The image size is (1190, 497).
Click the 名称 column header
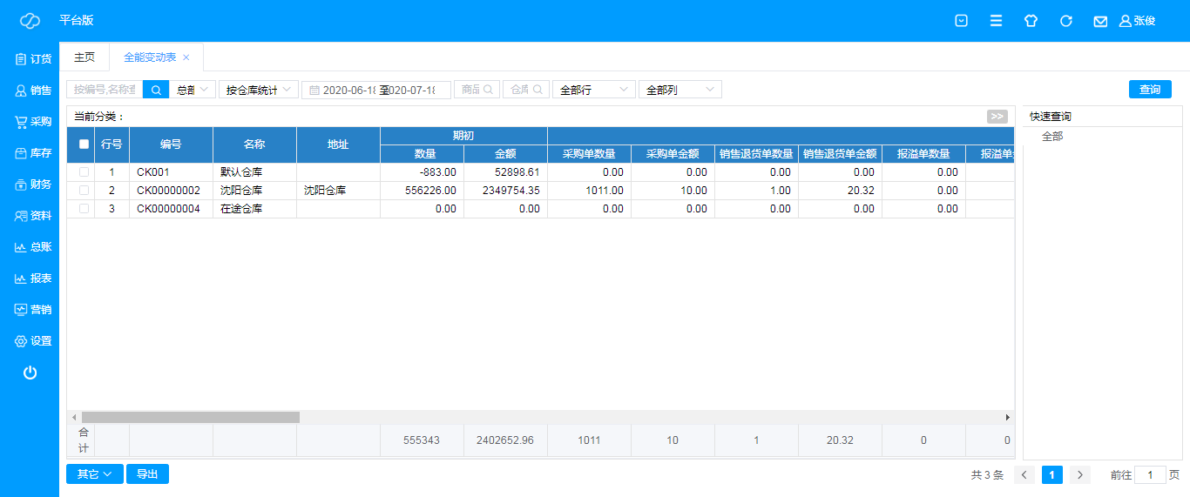pyautogui.click(x=254, y=144)
